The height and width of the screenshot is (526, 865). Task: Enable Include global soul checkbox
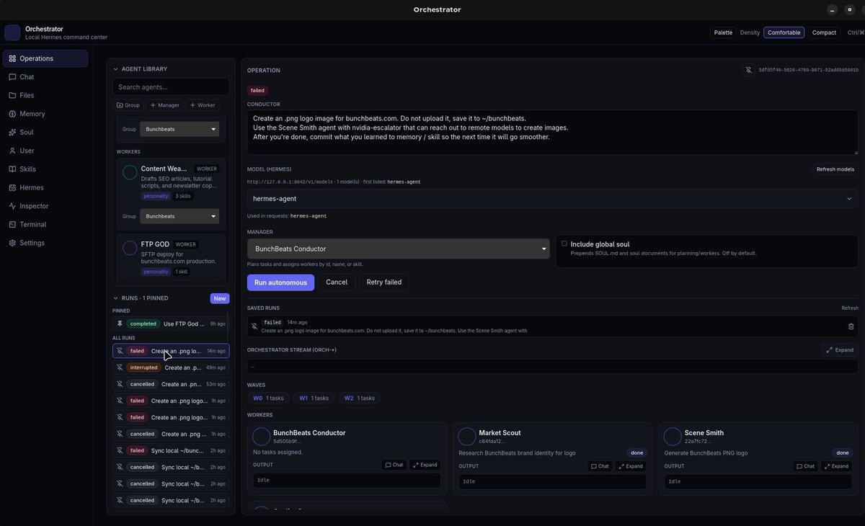tap(564, 244)
